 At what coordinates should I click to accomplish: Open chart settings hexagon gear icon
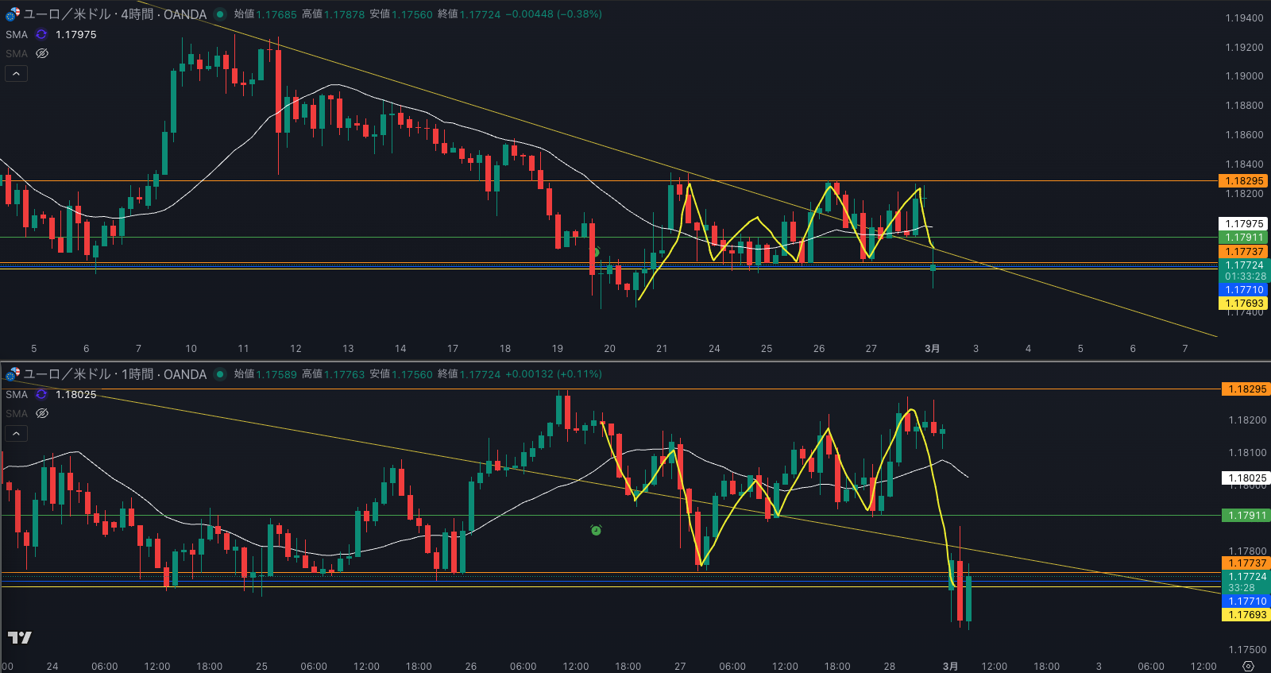(x=1248, y=666)
